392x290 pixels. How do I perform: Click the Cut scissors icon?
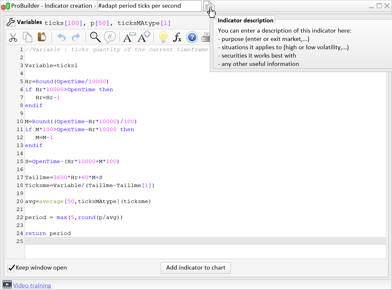(x=13, y=37)
